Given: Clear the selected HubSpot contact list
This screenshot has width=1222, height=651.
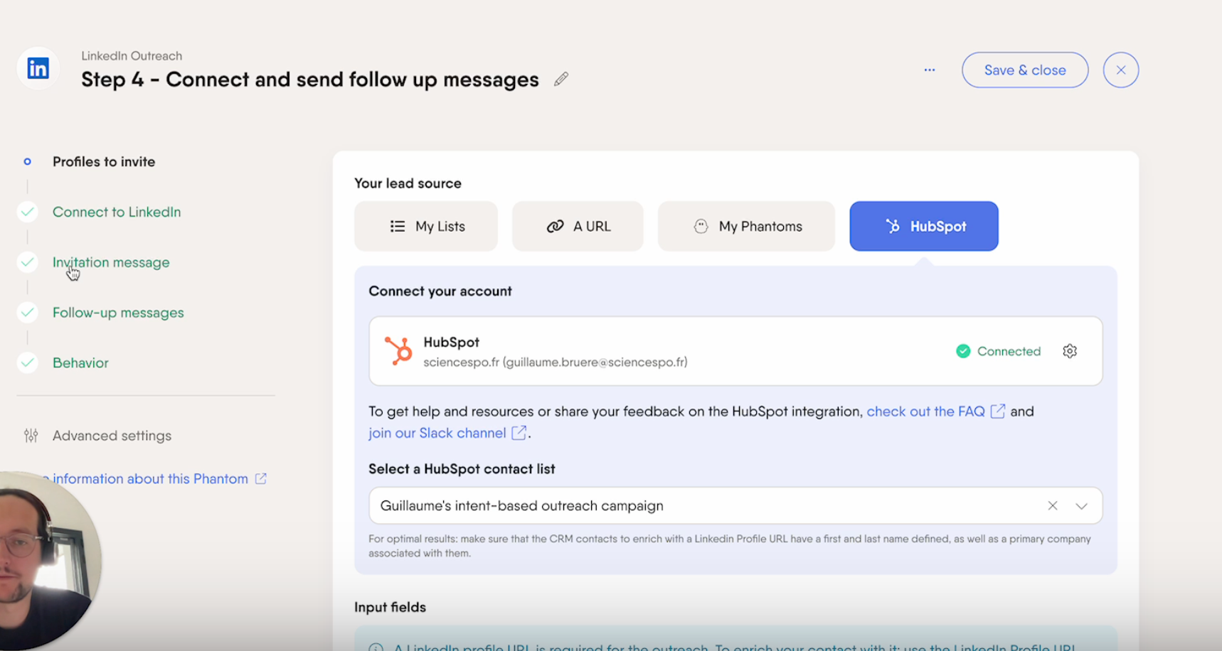Looking at the screenshot, I should [1053, 505].
